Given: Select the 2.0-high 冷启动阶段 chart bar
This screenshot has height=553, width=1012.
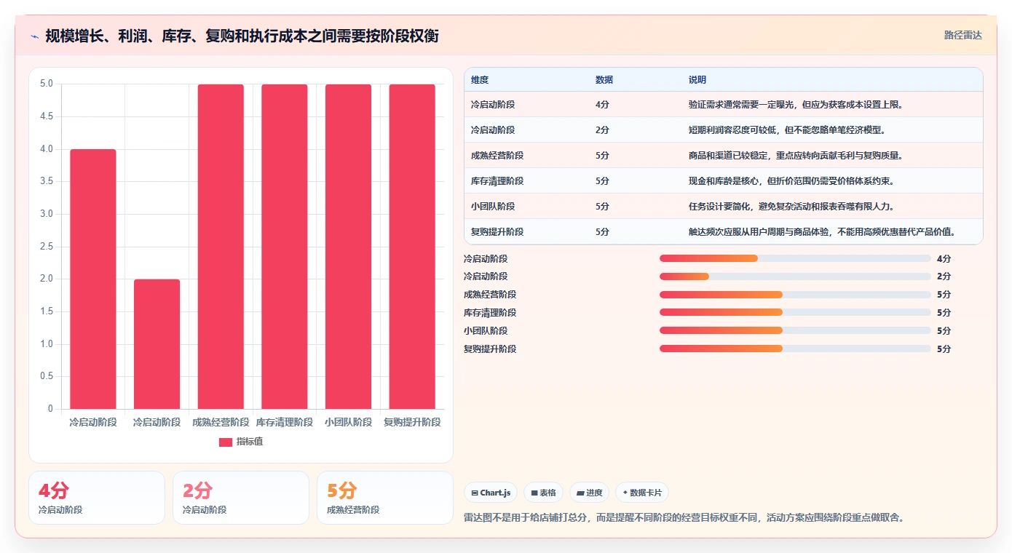Looking at the screenshot, I should tap(157, 344).
